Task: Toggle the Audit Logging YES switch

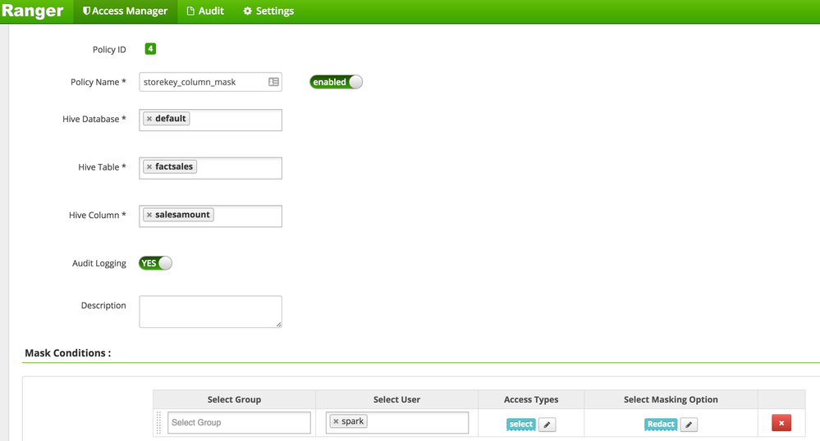Action: 155,263
